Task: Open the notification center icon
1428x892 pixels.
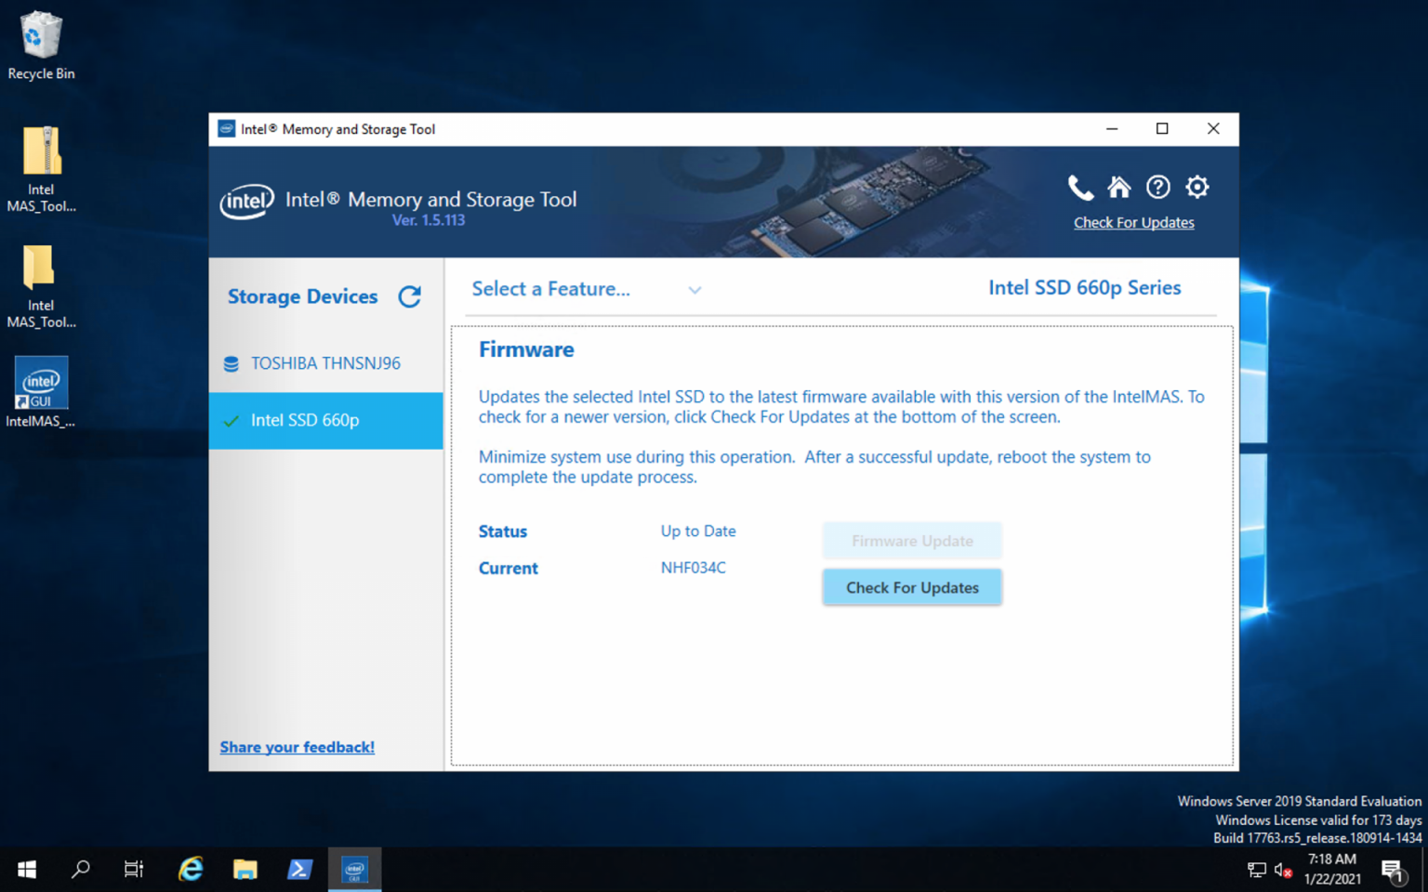Action: click(1392, 870)
